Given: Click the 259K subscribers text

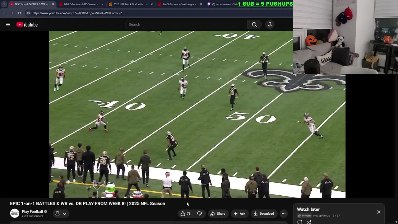Looking at the screenshot, I should coord(32,216).
